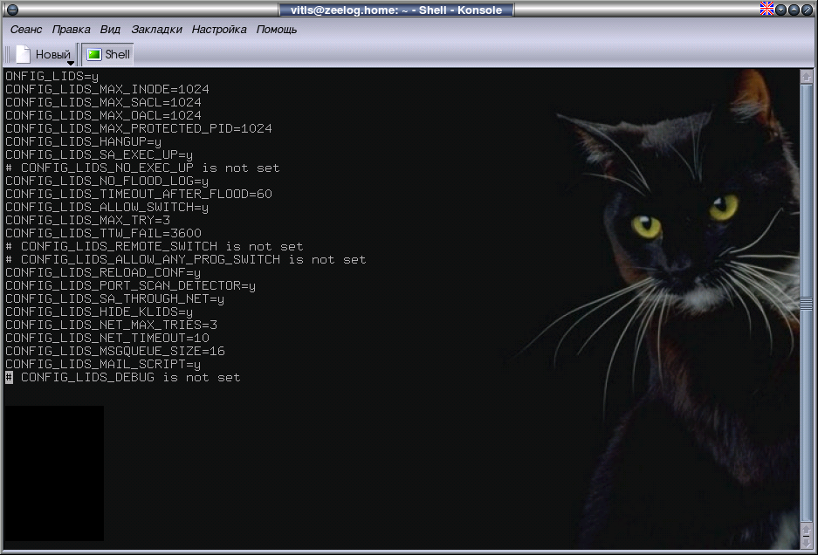The width and height of the screenshot is (818, 555).
Task: Click line CONFIG_LIDS_MAX_OACL=1024
Action: click(x=103, y=115)
